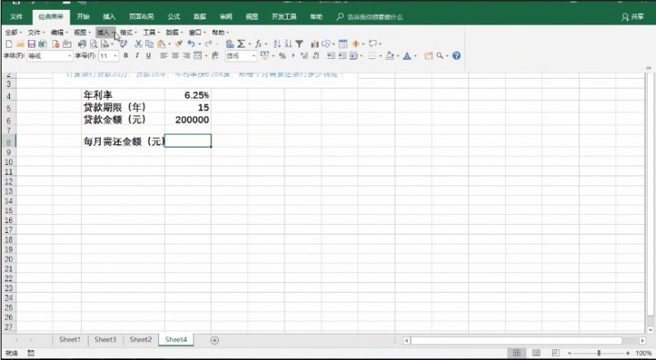
Task: Select row header 8
Action: point(8,142)
